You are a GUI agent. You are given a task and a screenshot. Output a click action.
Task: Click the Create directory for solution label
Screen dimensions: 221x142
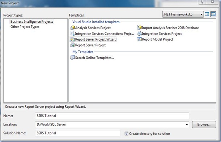149,134
